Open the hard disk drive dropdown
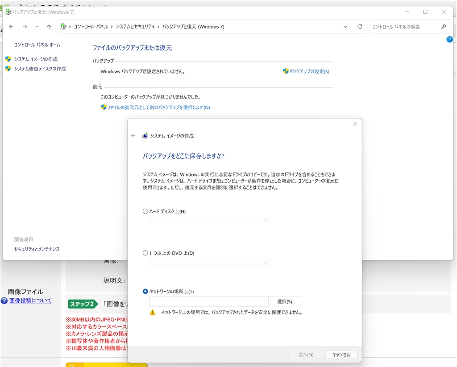 point(209,220)
